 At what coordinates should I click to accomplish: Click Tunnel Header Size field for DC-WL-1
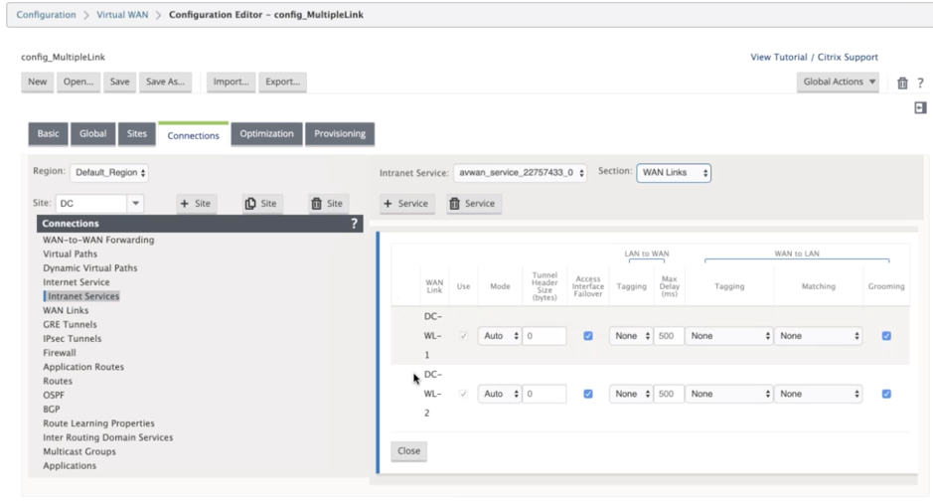(544, 336)
